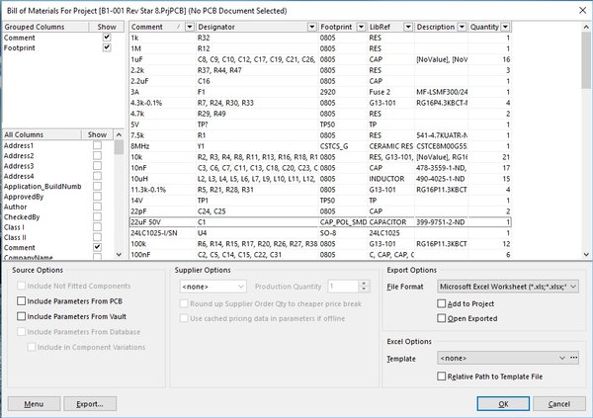The height and width of the screenshot is (418, 593).
Task: Click the Menu button
Action: tap(34, 403)
